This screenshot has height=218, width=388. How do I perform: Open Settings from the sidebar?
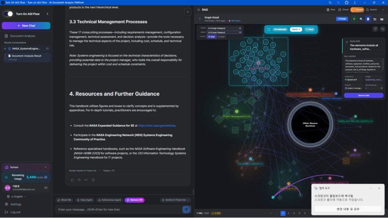click(x=14, y=204)
